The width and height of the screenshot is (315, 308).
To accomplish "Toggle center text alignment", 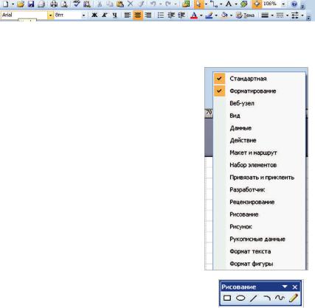I will pos(138,15).
